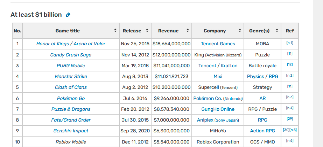Follow the Tencent Games company link

tap(218, 44)
